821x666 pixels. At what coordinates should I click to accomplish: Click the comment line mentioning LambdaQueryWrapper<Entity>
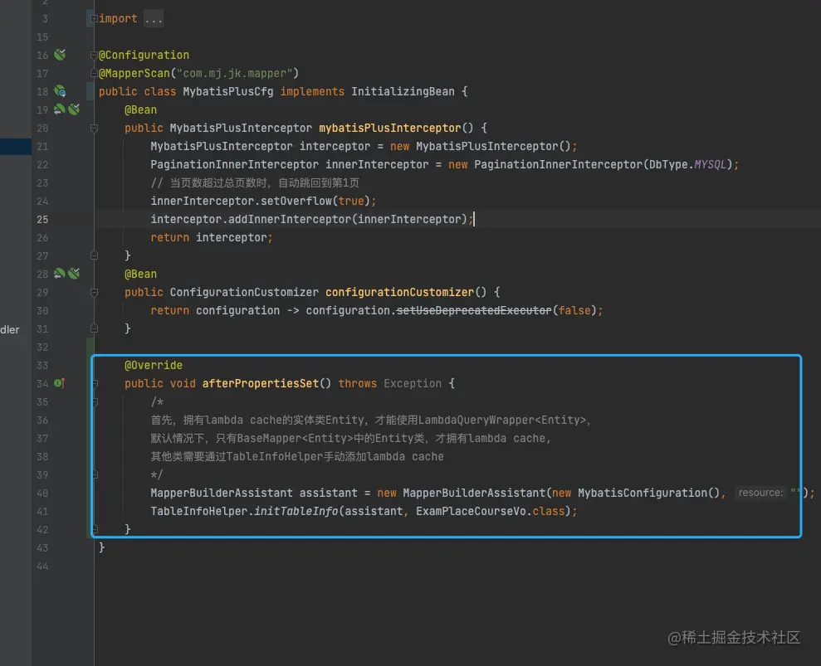click(371, 421)
